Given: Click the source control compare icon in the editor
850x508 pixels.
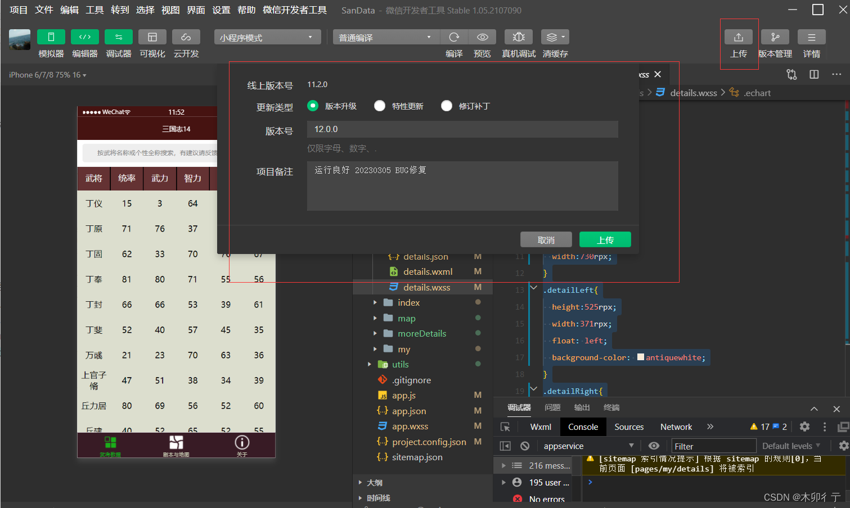Looking at the screenshot, I should [791, 75].
